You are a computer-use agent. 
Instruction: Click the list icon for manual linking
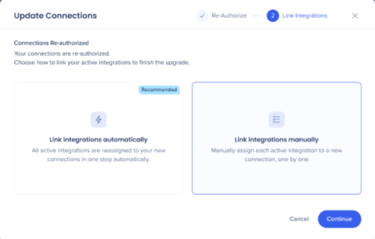(x=276, y=120)
